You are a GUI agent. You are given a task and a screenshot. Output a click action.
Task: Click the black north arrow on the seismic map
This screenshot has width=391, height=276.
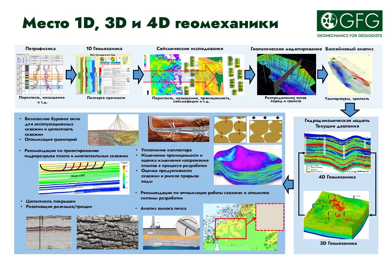147,92
